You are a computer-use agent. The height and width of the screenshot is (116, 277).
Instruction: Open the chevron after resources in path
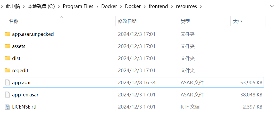coord(200,6)
